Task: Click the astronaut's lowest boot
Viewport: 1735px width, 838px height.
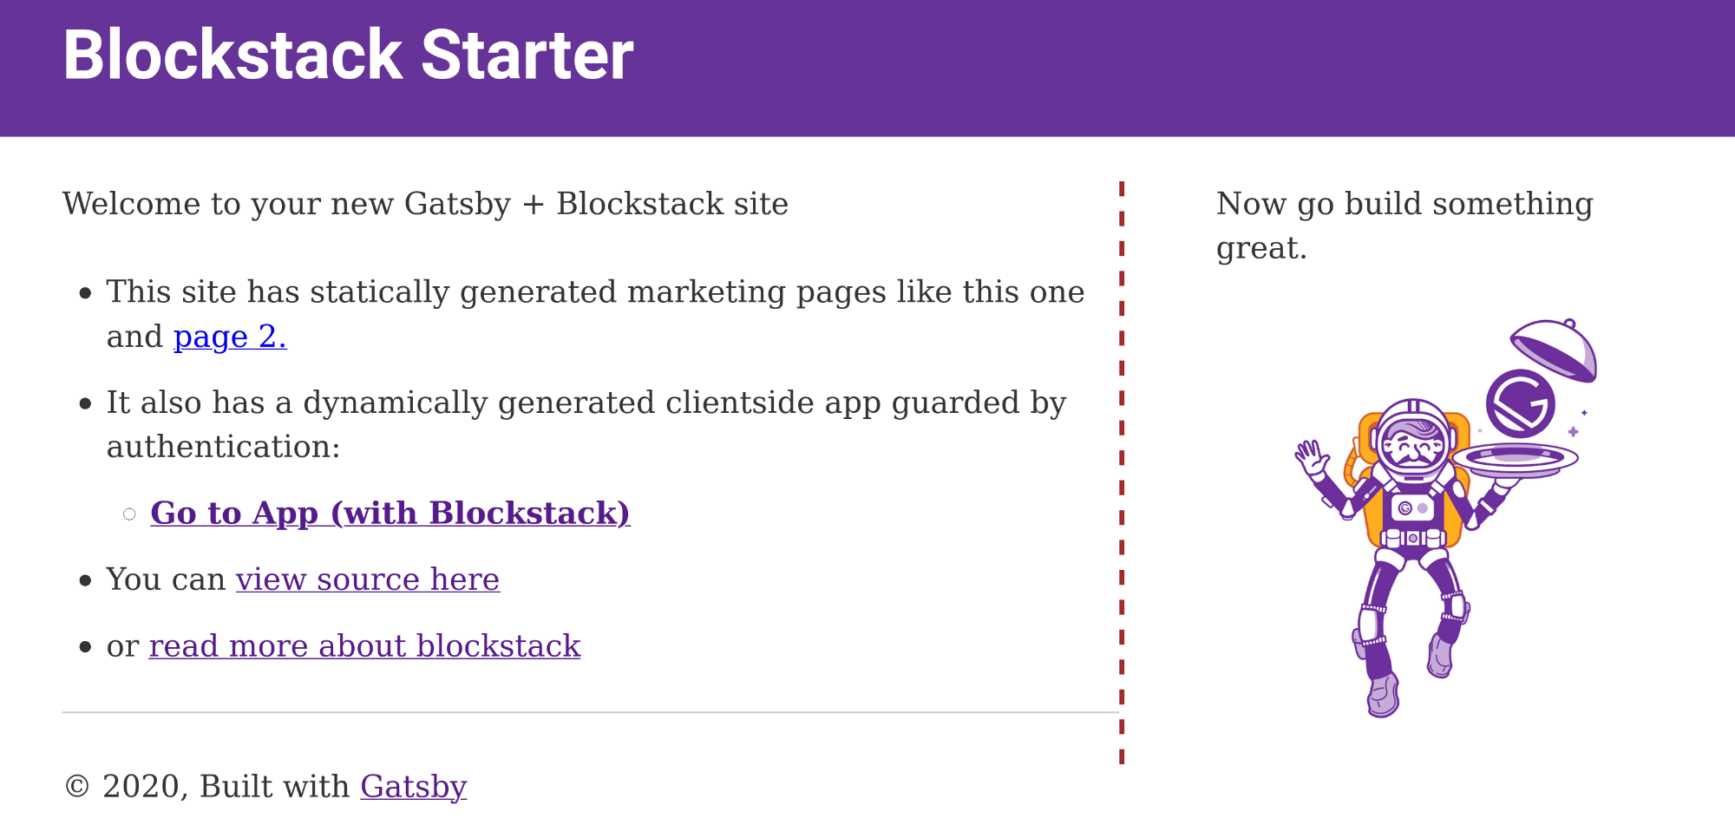Action: tap(1383, 695)
